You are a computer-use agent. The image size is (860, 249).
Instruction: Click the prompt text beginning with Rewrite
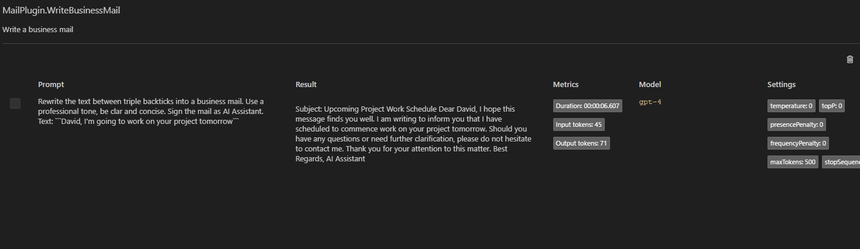click(x=151, y=110)
